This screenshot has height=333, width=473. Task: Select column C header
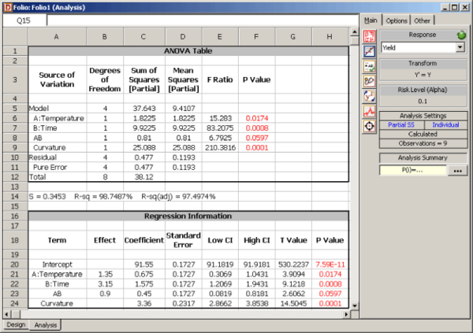(x=143, y=37)
